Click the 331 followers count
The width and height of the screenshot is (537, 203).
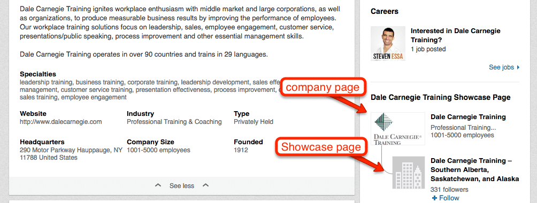[449, 190]
